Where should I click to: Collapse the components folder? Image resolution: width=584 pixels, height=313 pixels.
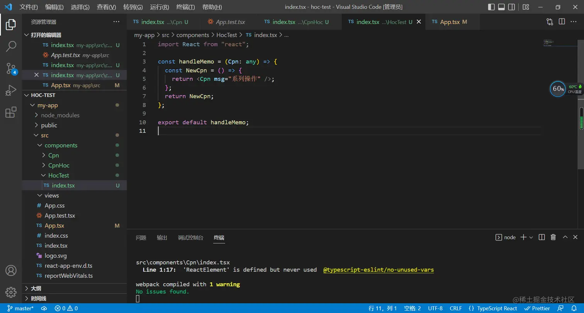74,145
